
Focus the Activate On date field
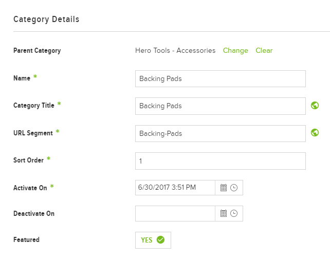click(x=175, y=188)
